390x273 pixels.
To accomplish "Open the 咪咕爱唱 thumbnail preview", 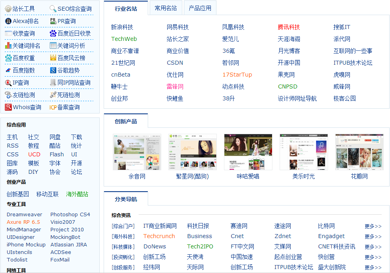I will (248, 152).
